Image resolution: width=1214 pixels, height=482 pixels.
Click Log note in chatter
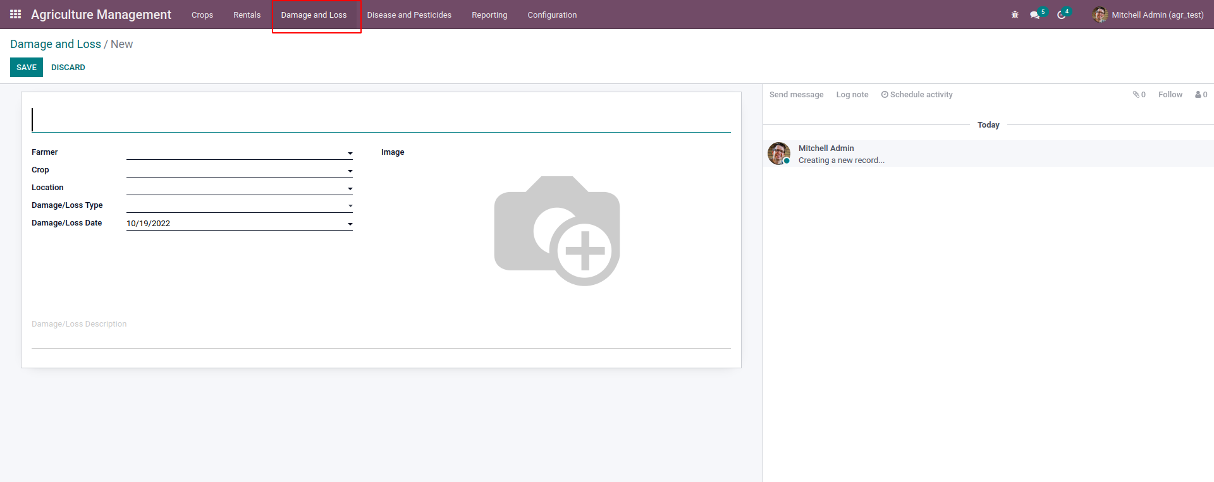pyautogui.click(x=852, y=95)
